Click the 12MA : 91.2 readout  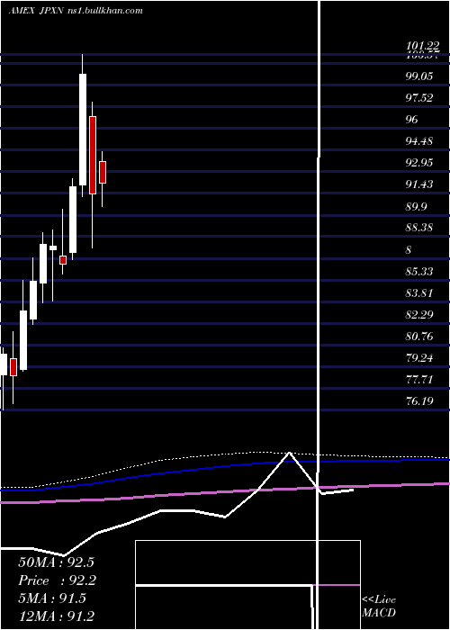(56, 616)
